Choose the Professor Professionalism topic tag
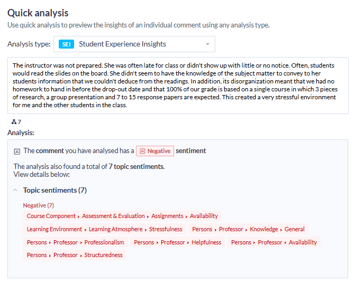 76,242
